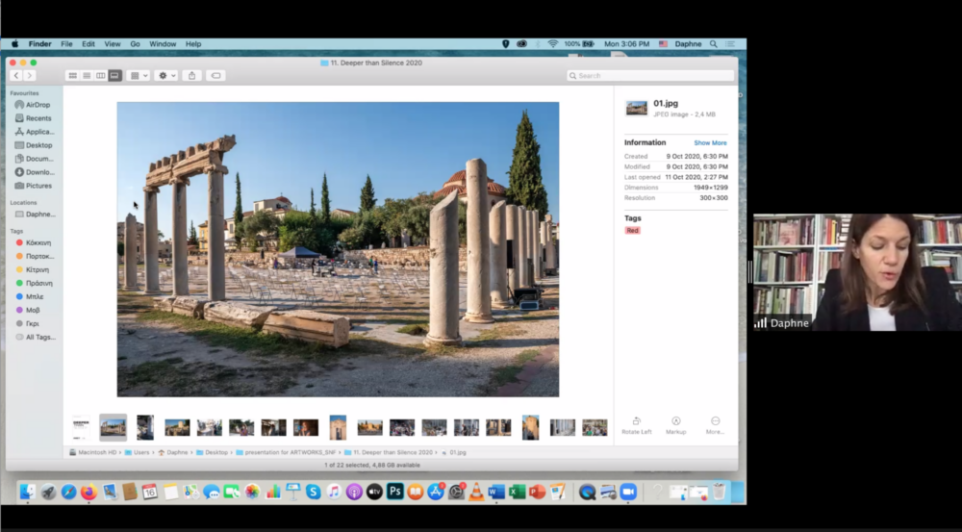Screen dimensions: 962x532
Task: Open Calendar from the Dock
Action: coord(150,492)
